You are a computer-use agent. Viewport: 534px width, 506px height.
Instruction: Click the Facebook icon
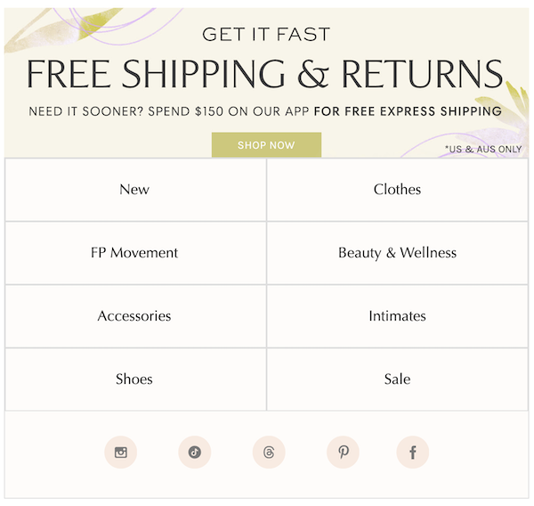(412, 453)
